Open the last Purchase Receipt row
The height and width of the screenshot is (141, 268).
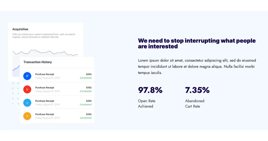point(57,116)
